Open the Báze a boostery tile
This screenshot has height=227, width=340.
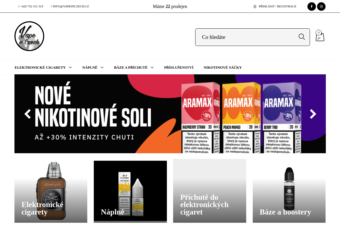click(x=289, y=191)
